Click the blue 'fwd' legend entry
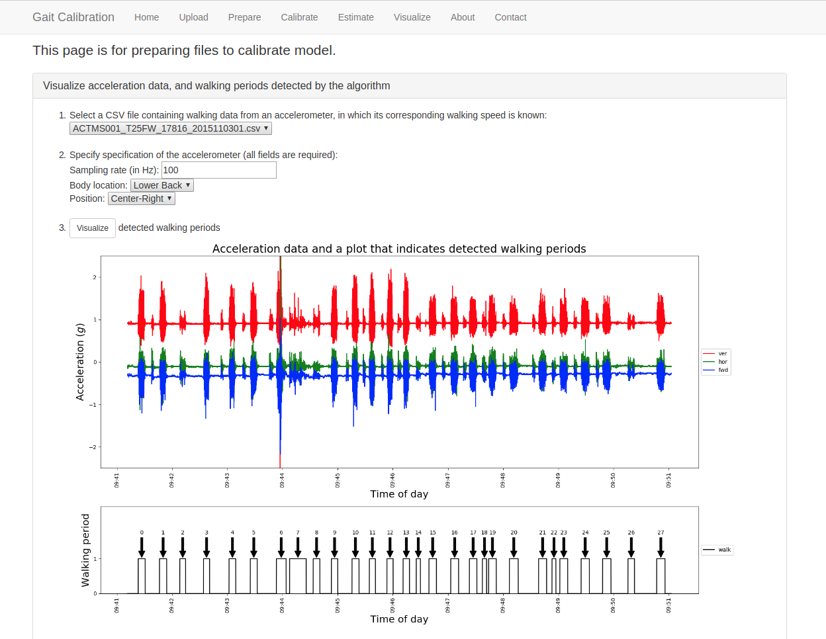Image resolution: width=826 pixels, height=639 pixels. (716, 370)
